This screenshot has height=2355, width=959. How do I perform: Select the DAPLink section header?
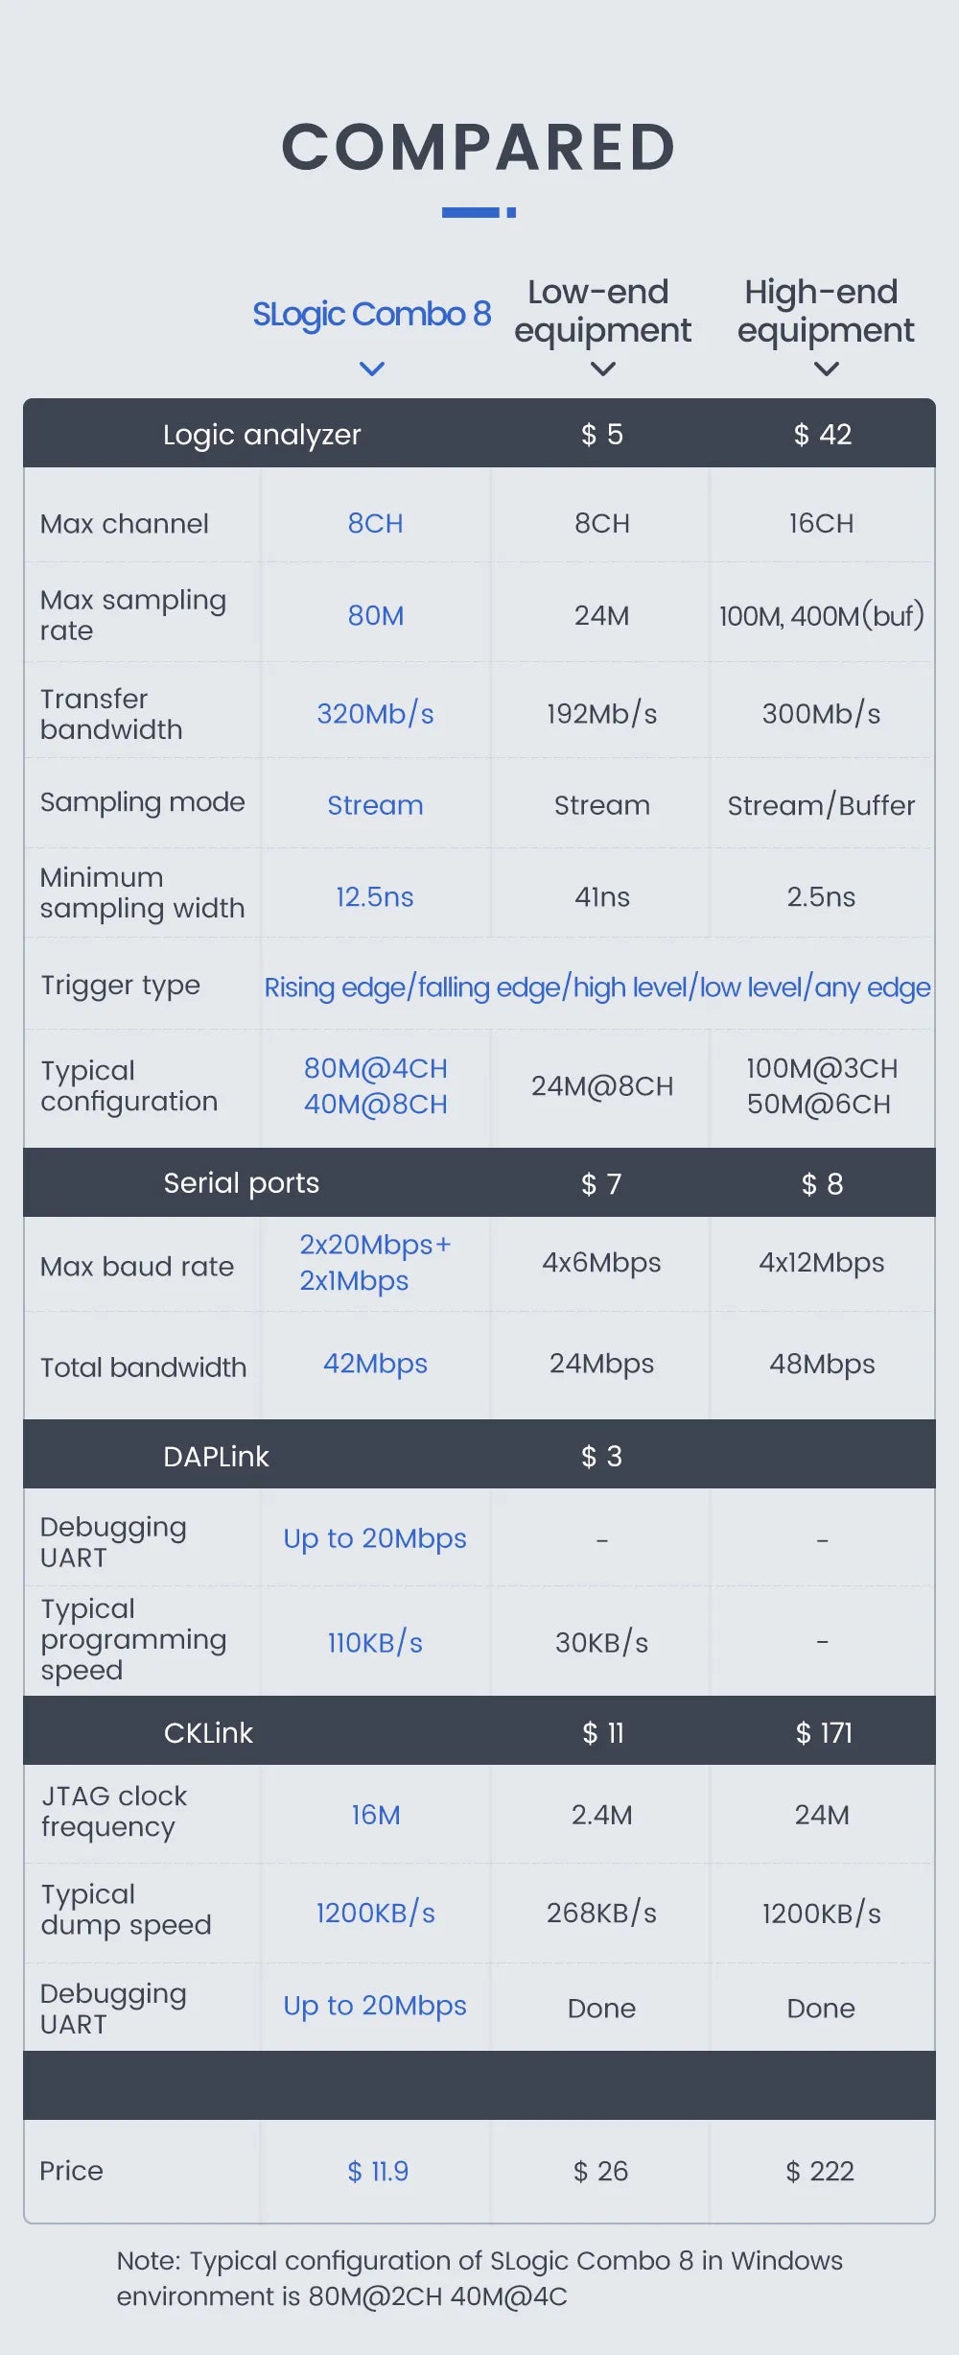[x=216, y=1457]
